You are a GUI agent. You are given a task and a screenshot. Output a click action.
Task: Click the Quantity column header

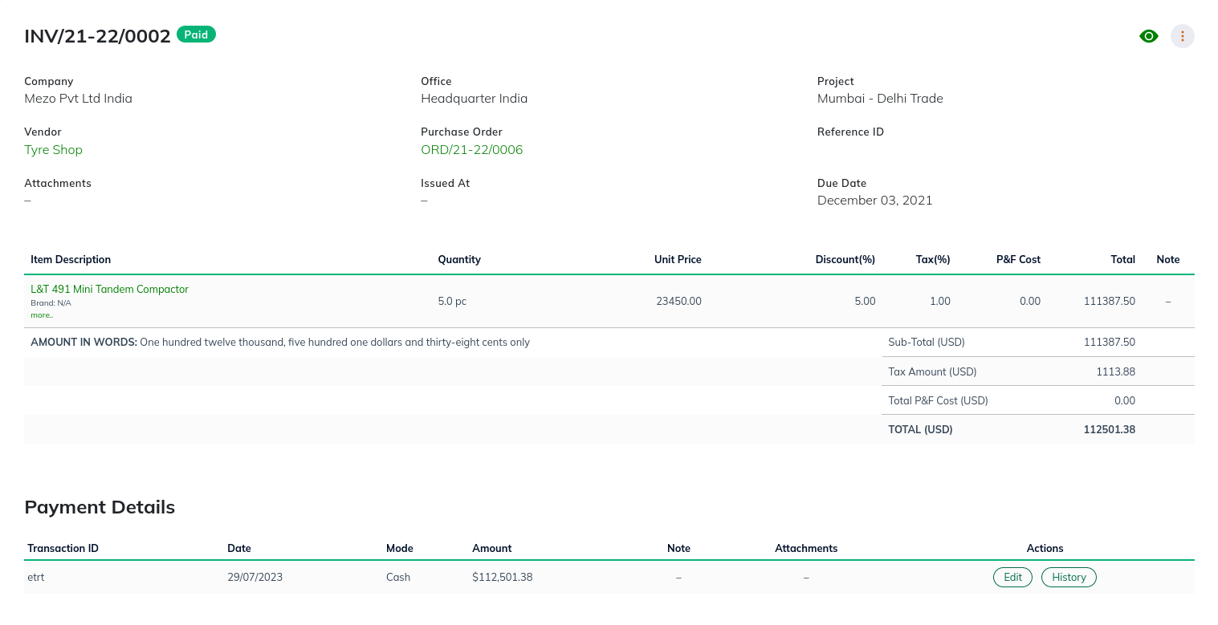point(459,259)
